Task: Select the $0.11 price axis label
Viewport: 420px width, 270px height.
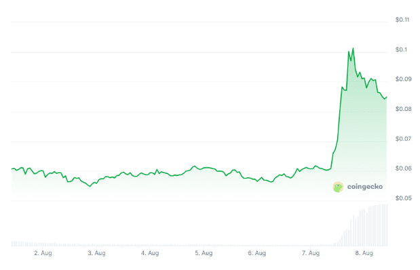Action: pos(402,20)
